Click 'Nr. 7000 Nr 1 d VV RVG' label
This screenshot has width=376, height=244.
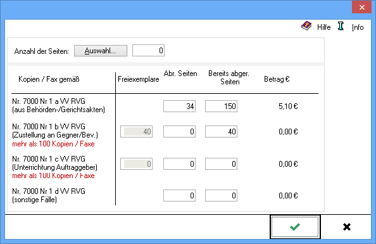pos(49,191)
